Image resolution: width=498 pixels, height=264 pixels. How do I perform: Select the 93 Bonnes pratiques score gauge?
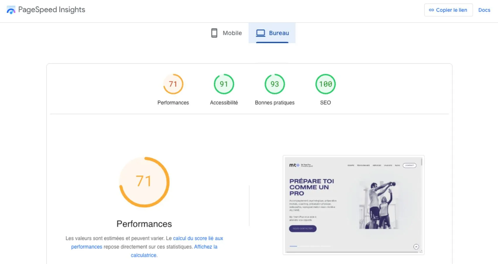coord(274,84)
